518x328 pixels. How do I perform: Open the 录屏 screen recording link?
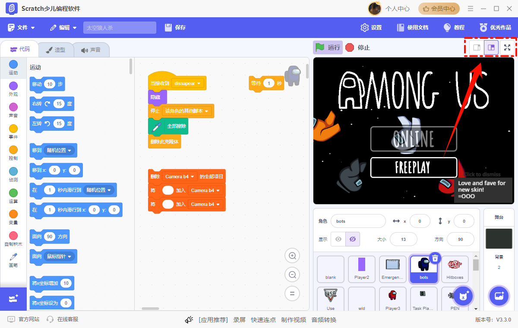point(240,320)
